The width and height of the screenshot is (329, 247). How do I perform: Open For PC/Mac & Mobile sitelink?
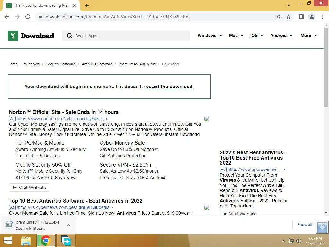tap(40, 143)
